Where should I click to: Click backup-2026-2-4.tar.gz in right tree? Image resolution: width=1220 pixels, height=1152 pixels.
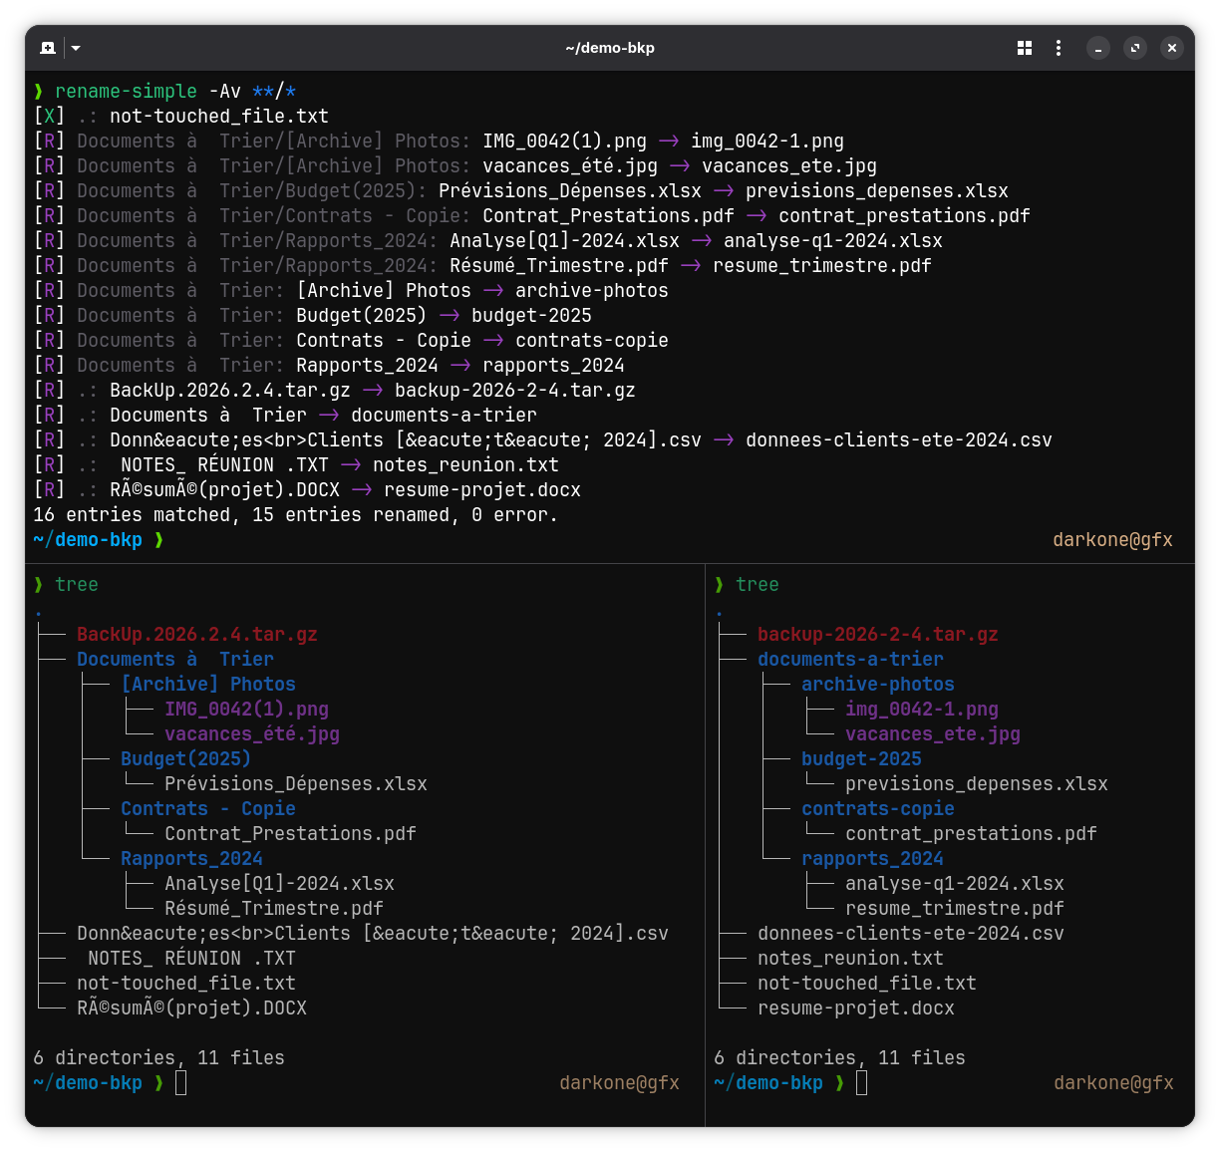(x=878, y=635)
